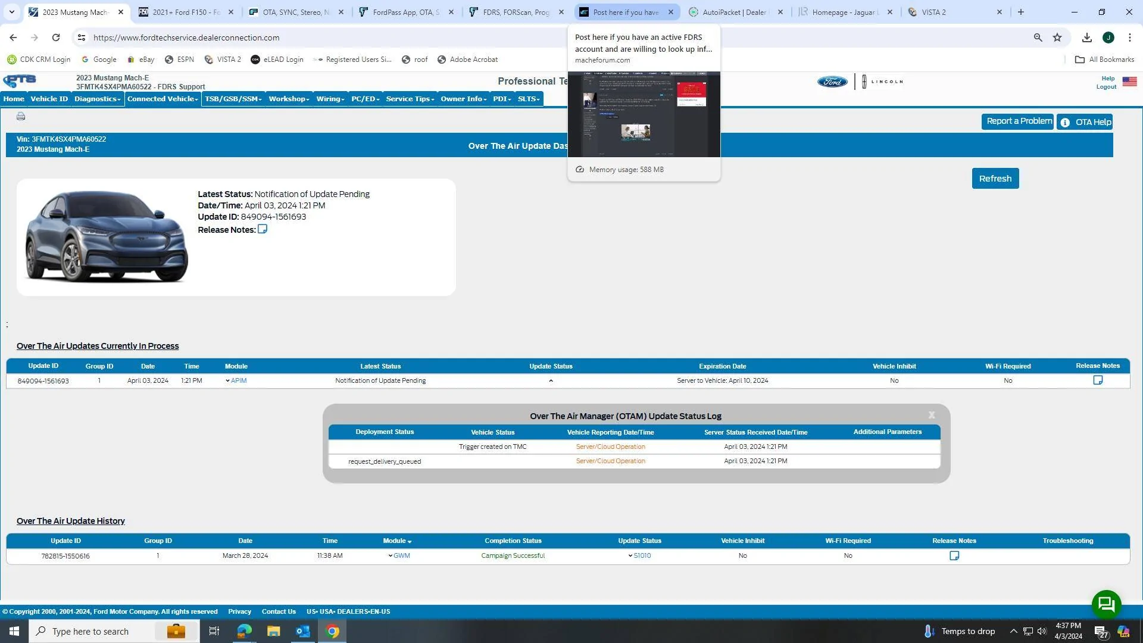Image resolution: width=1143 pixels, height=643 pixels.
Task: Click Windows taskbar search box
Action: [114, 631]
